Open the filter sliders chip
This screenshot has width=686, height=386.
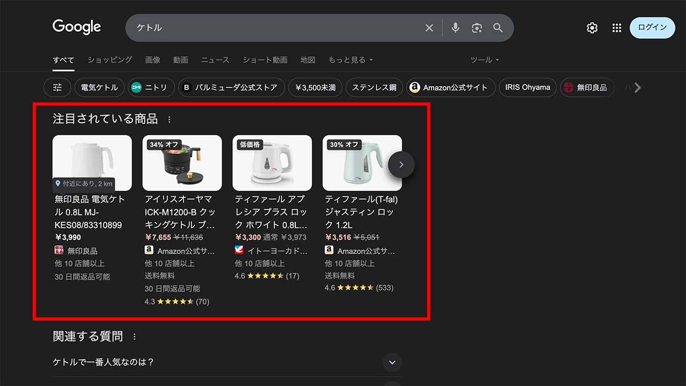click(57, 87)
